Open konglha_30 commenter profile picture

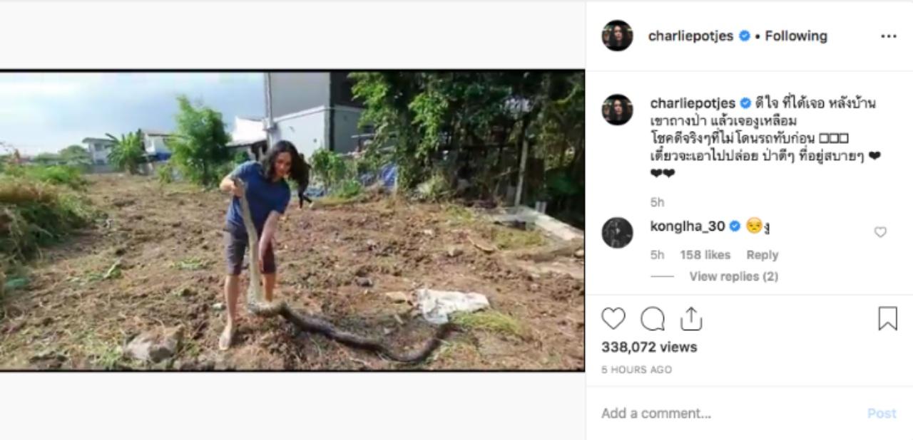[x=617, y=233]
